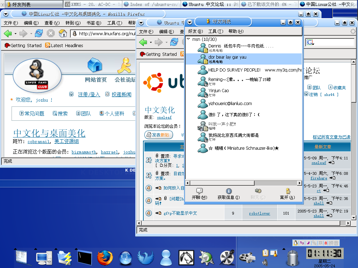Viewport: 358px width, 268px height.
Task: Open the home page in the 中国Linux公社 Firefox window
Action: [63, 33]
